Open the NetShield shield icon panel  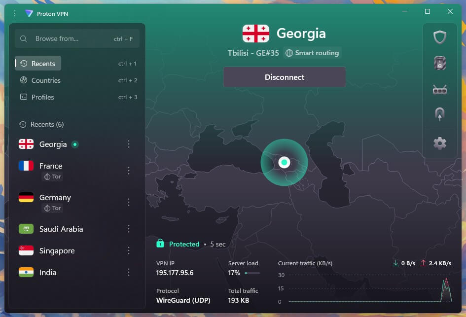click(439, 37)
